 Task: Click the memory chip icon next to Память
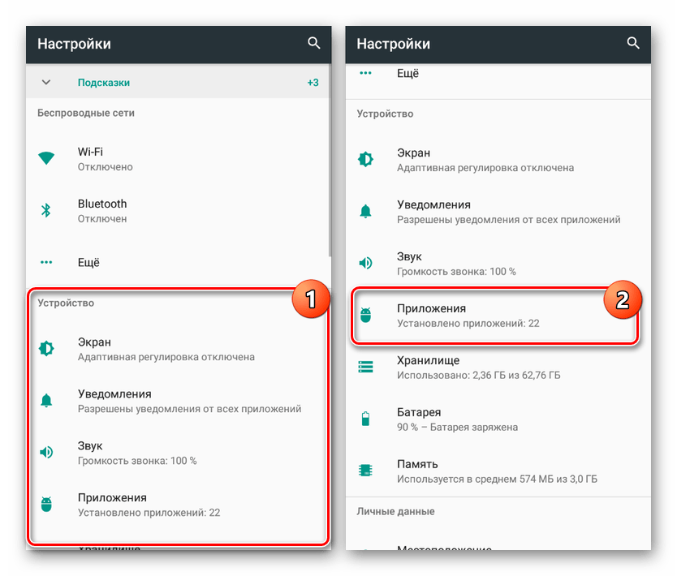click(x=366, y=471)
